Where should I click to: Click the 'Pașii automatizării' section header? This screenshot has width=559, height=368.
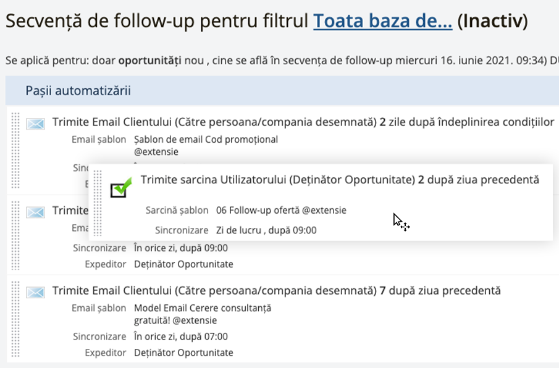click(x=78, y=91)
